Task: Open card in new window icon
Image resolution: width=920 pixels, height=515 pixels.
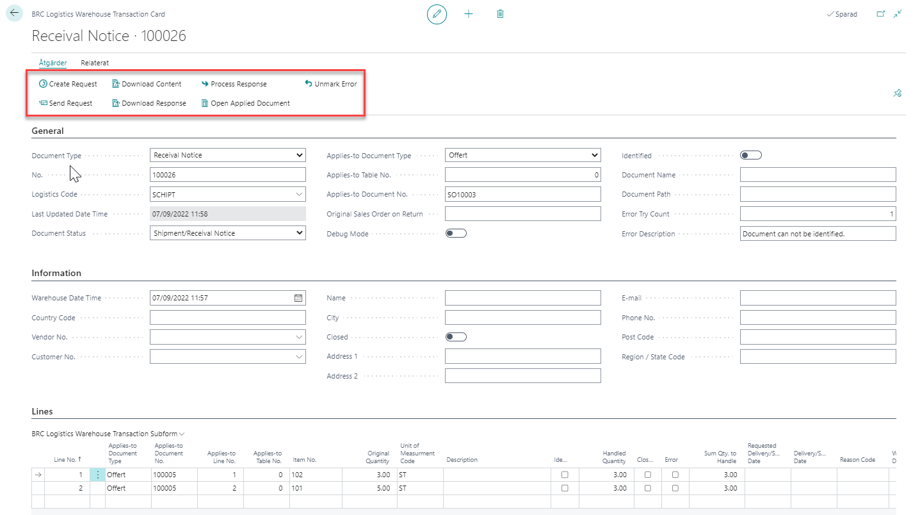Action: (x=881, y=14)
